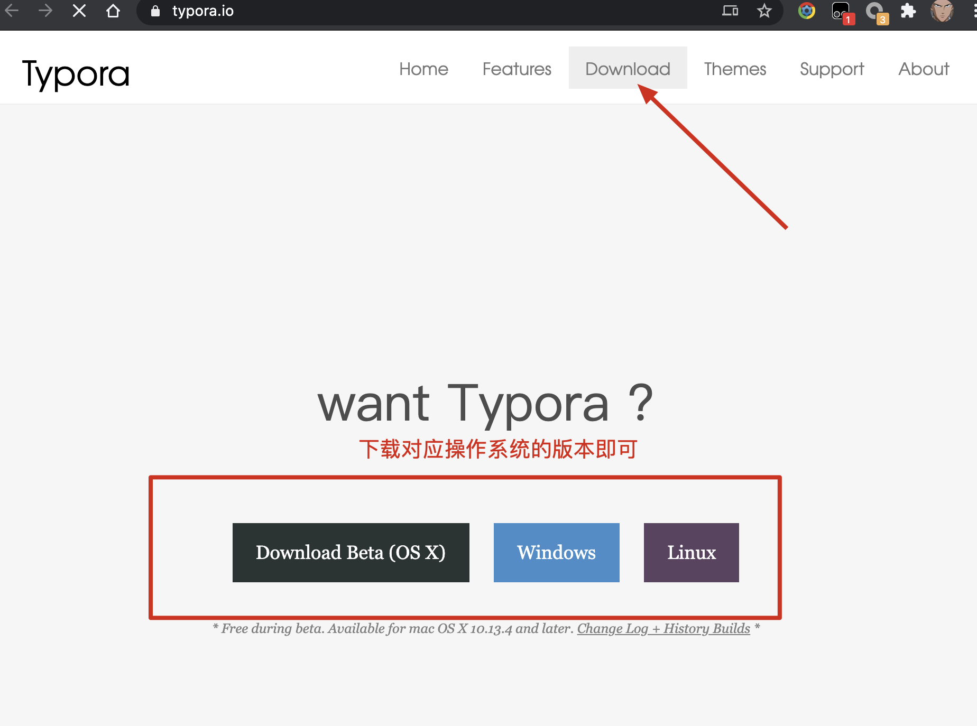Click the cast/device icon in address bar
Image resolution: width=977 pixels, height=726 pixels.
coord(730,11)
